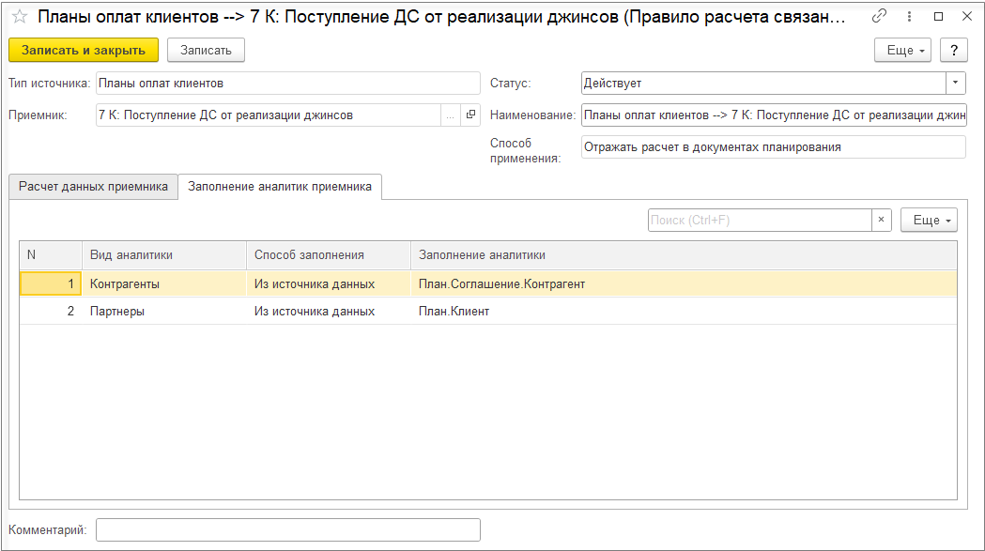Close the form window
This screenshot has height=551, width=985.
(x=967, y=16)
